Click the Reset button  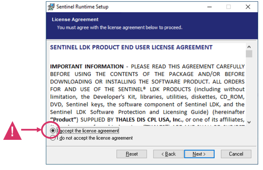coord(131,154)
